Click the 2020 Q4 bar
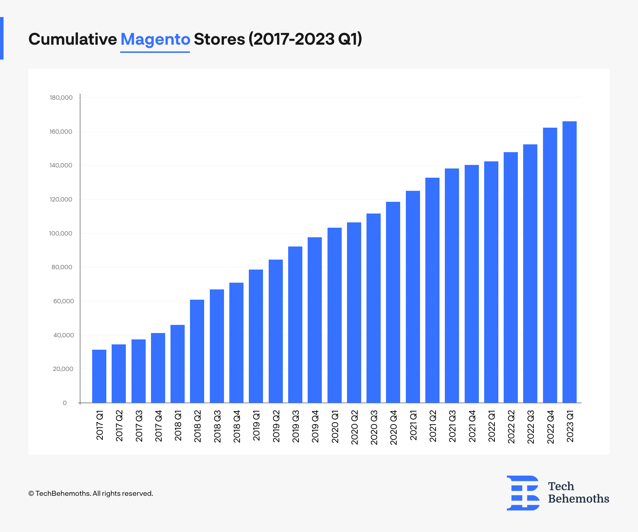 (x=393, y=303)
